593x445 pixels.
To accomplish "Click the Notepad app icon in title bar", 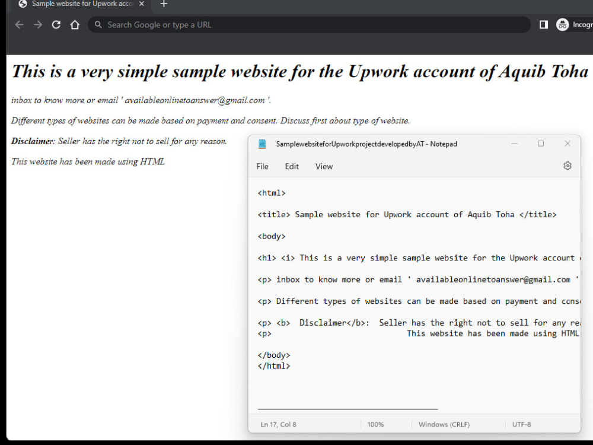I will [262, 144].
